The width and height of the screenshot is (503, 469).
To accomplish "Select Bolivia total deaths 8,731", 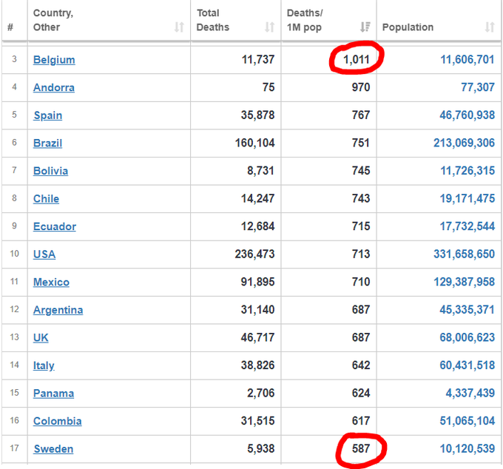I will 261,171.
